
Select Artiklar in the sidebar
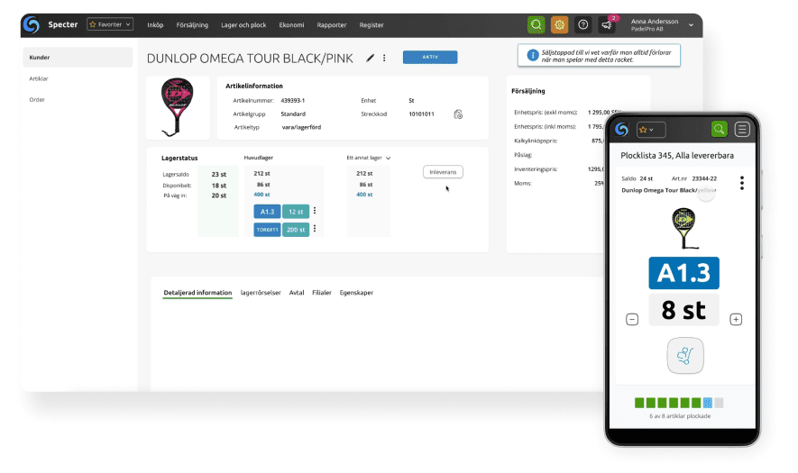(39, 79)
